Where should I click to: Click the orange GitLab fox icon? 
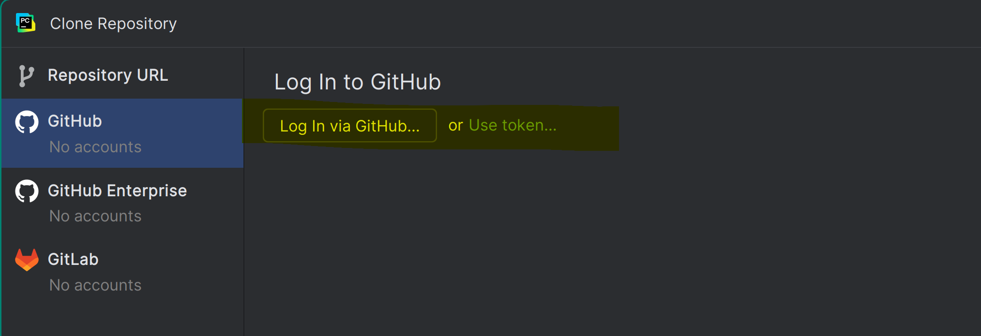pos(27,260)
